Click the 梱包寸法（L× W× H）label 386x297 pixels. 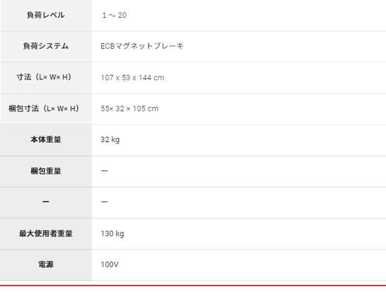(44, 108)
